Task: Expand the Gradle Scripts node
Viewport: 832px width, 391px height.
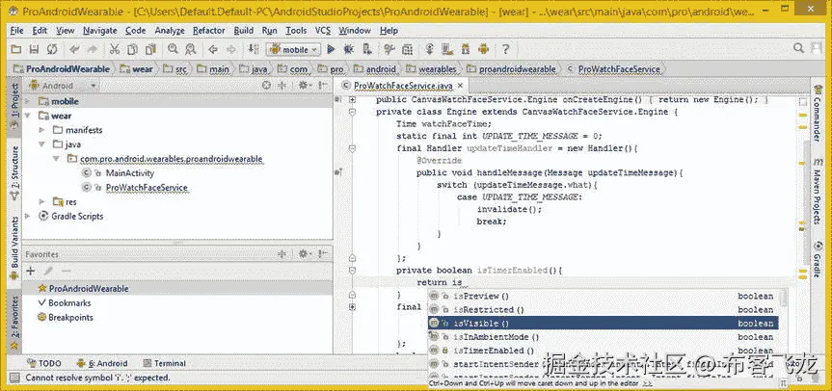Action: 28,216
